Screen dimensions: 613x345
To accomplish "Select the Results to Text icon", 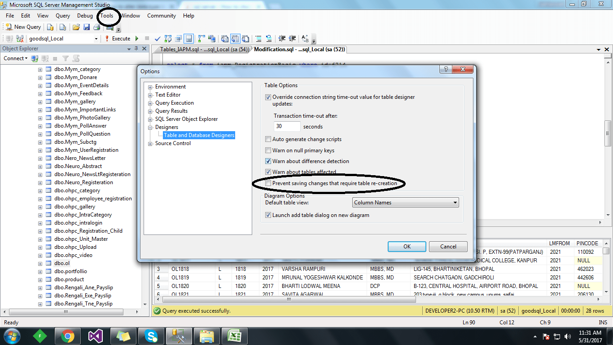I will click(224, 39).
